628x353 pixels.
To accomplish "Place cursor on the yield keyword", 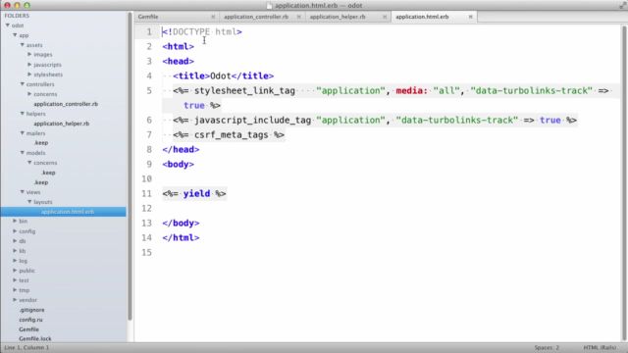I will [x=196, y=194].
